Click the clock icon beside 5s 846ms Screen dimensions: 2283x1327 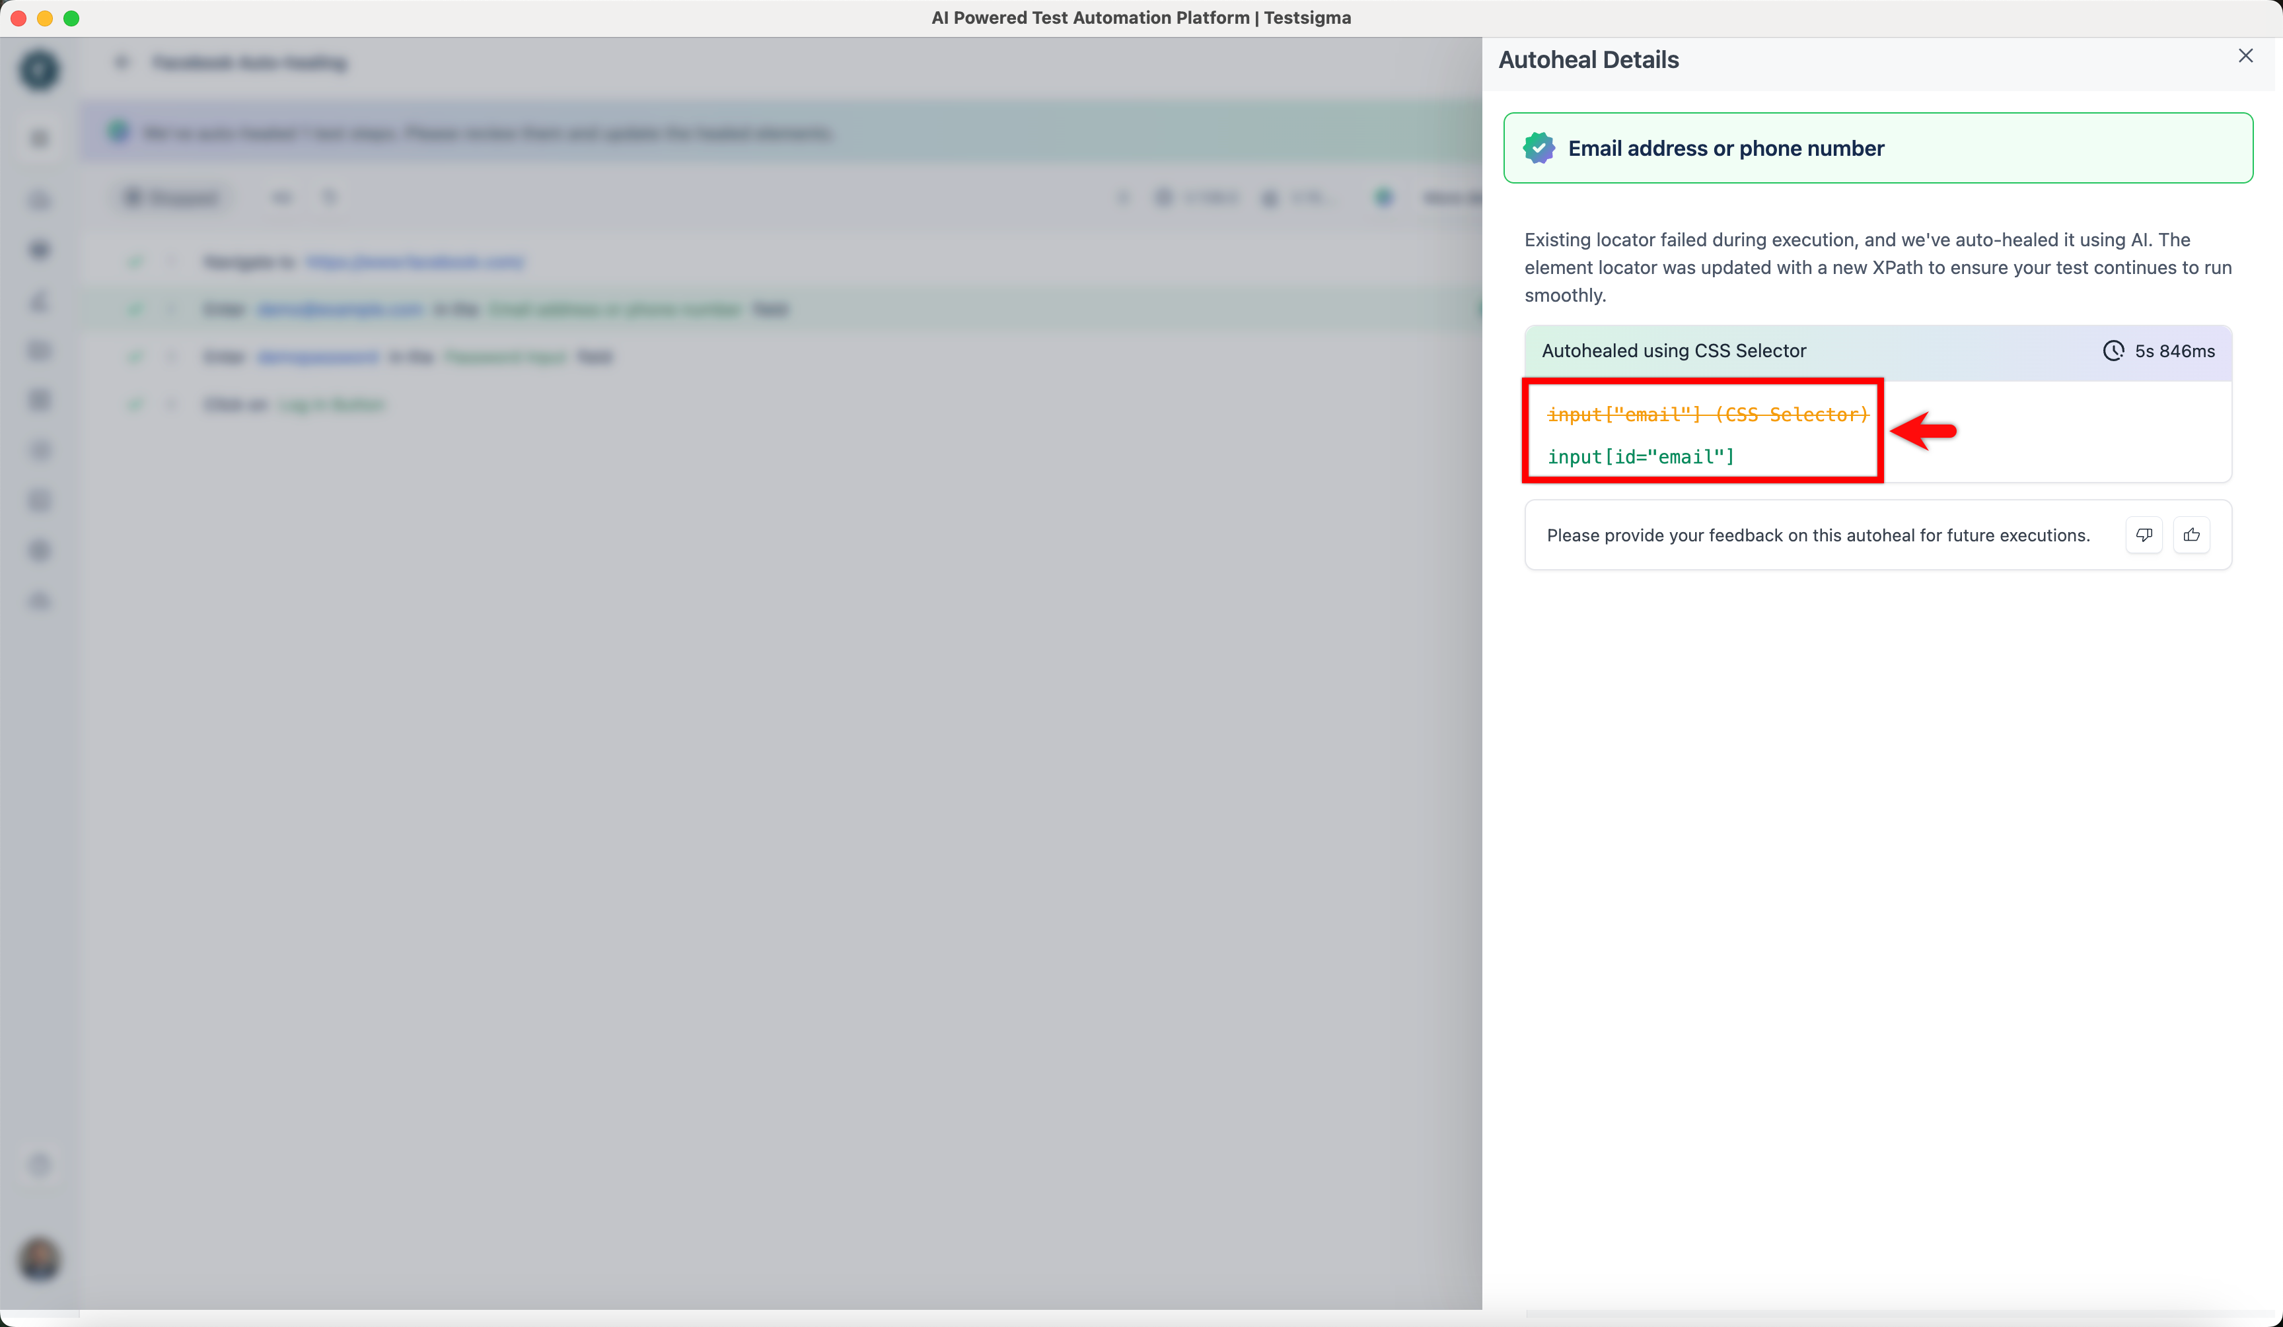point(2113,351)
